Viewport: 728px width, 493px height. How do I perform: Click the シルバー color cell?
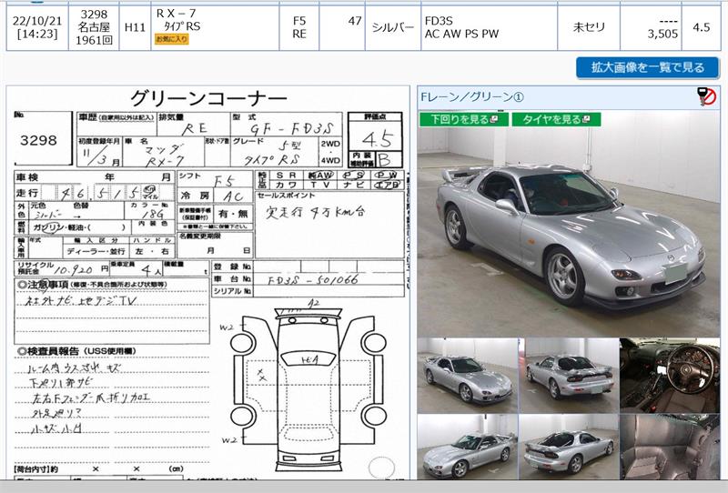393,27
